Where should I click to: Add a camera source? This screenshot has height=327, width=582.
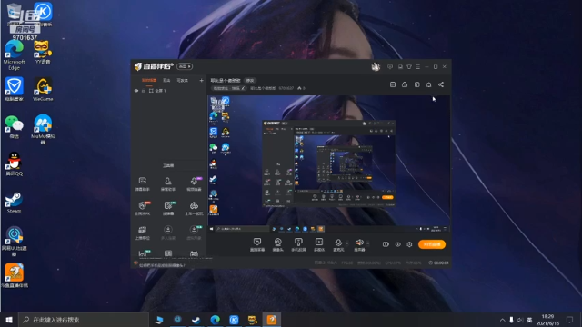click(x=277, y=244)
